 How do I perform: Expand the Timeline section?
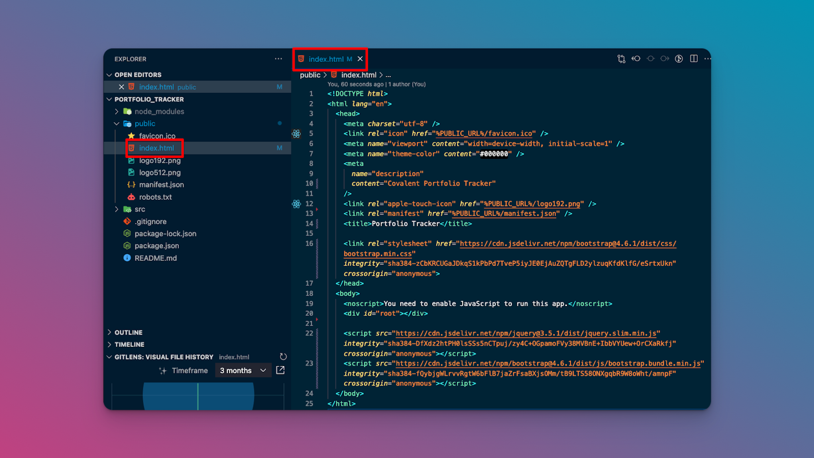coord(109,344)
